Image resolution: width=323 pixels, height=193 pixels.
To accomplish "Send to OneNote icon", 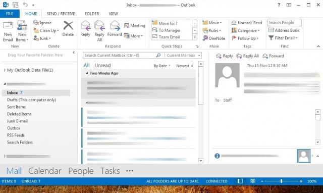I will tap(205, 38).
